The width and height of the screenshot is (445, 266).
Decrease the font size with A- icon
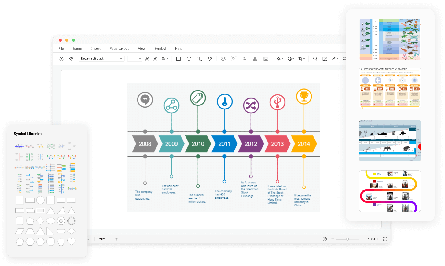tap(155, 59)
